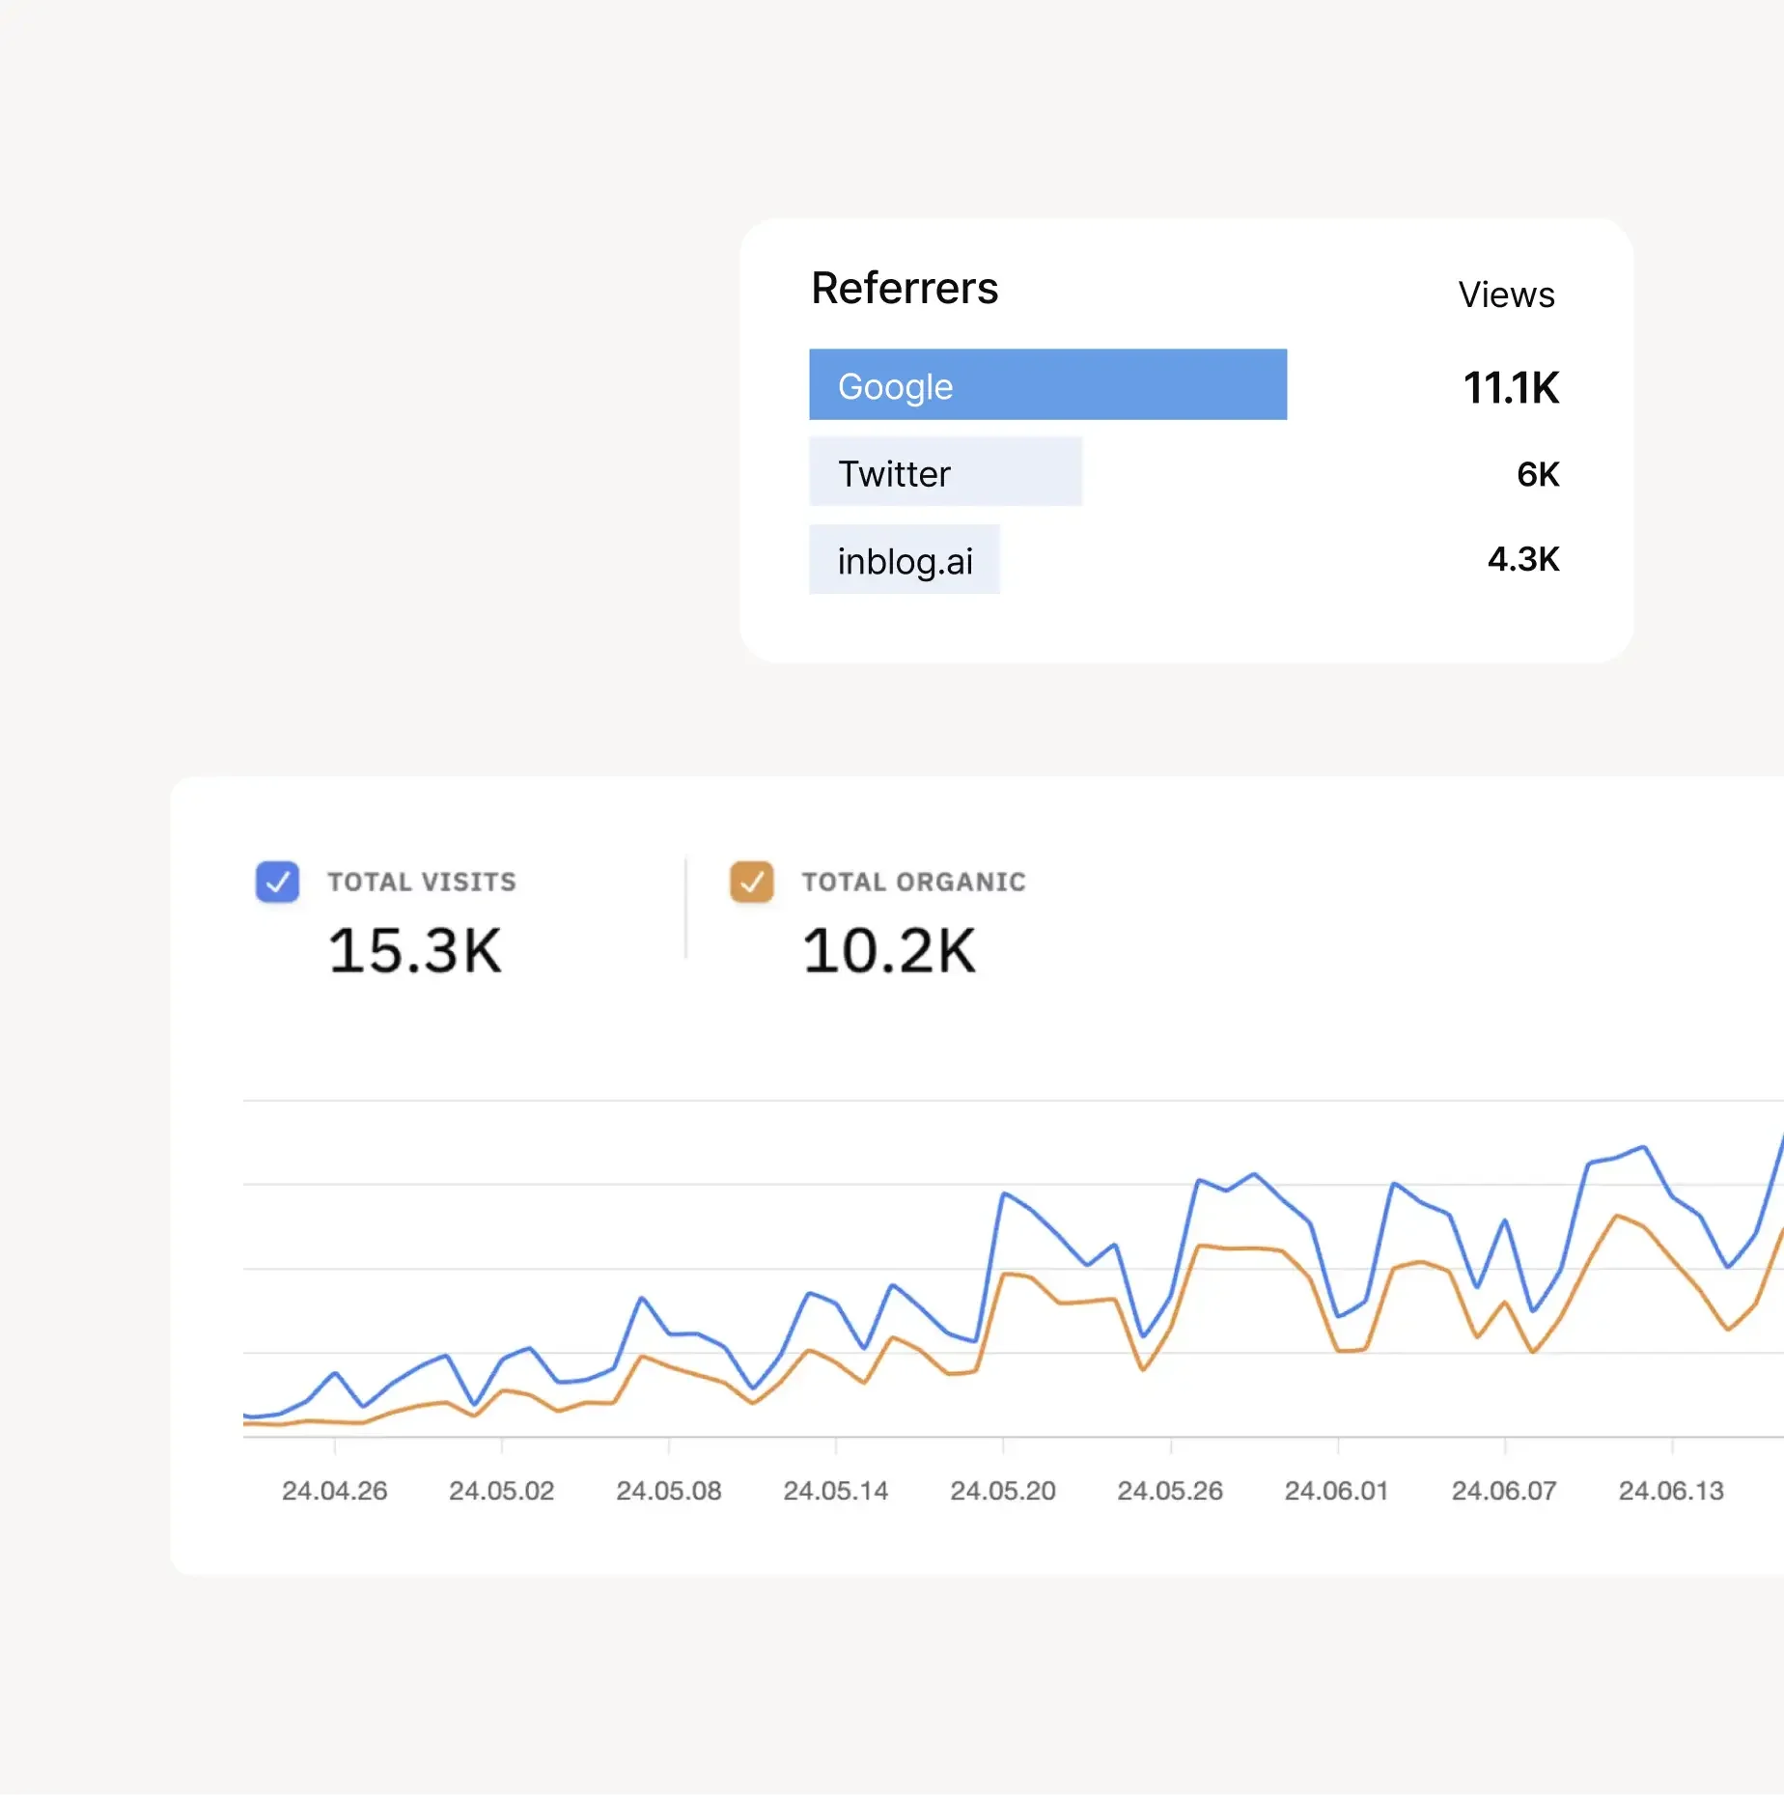Select the 24.06.01 date tick
The height and width of the screenshot is (1795, 1784).
pyautogui.click(x=1336, y=1491)
